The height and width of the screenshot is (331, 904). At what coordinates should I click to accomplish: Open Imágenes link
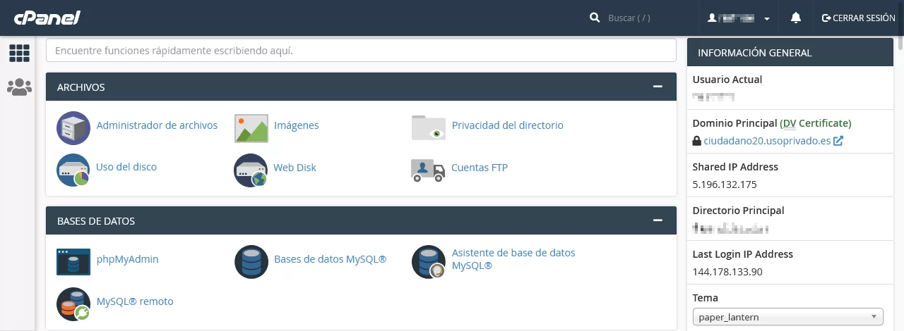coord(297,125)
